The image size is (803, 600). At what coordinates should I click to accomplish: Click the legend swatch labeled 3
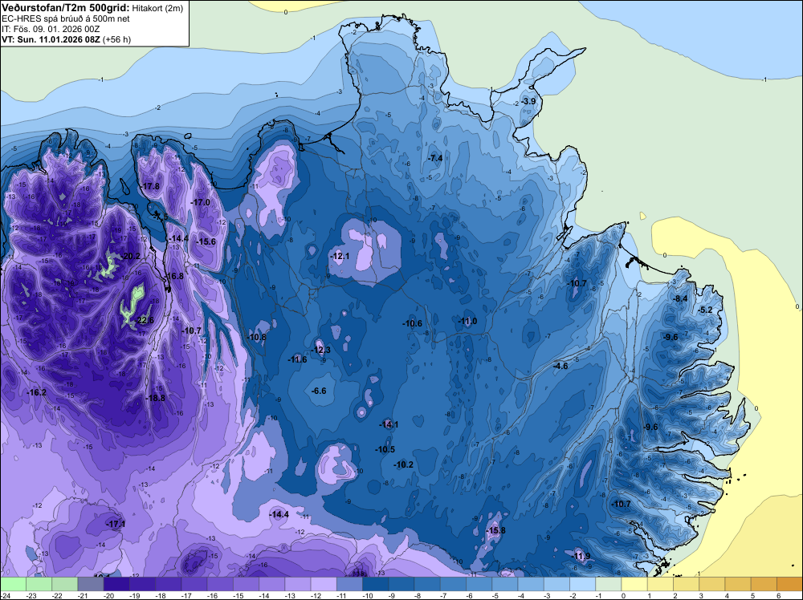(x=712, y=584)
